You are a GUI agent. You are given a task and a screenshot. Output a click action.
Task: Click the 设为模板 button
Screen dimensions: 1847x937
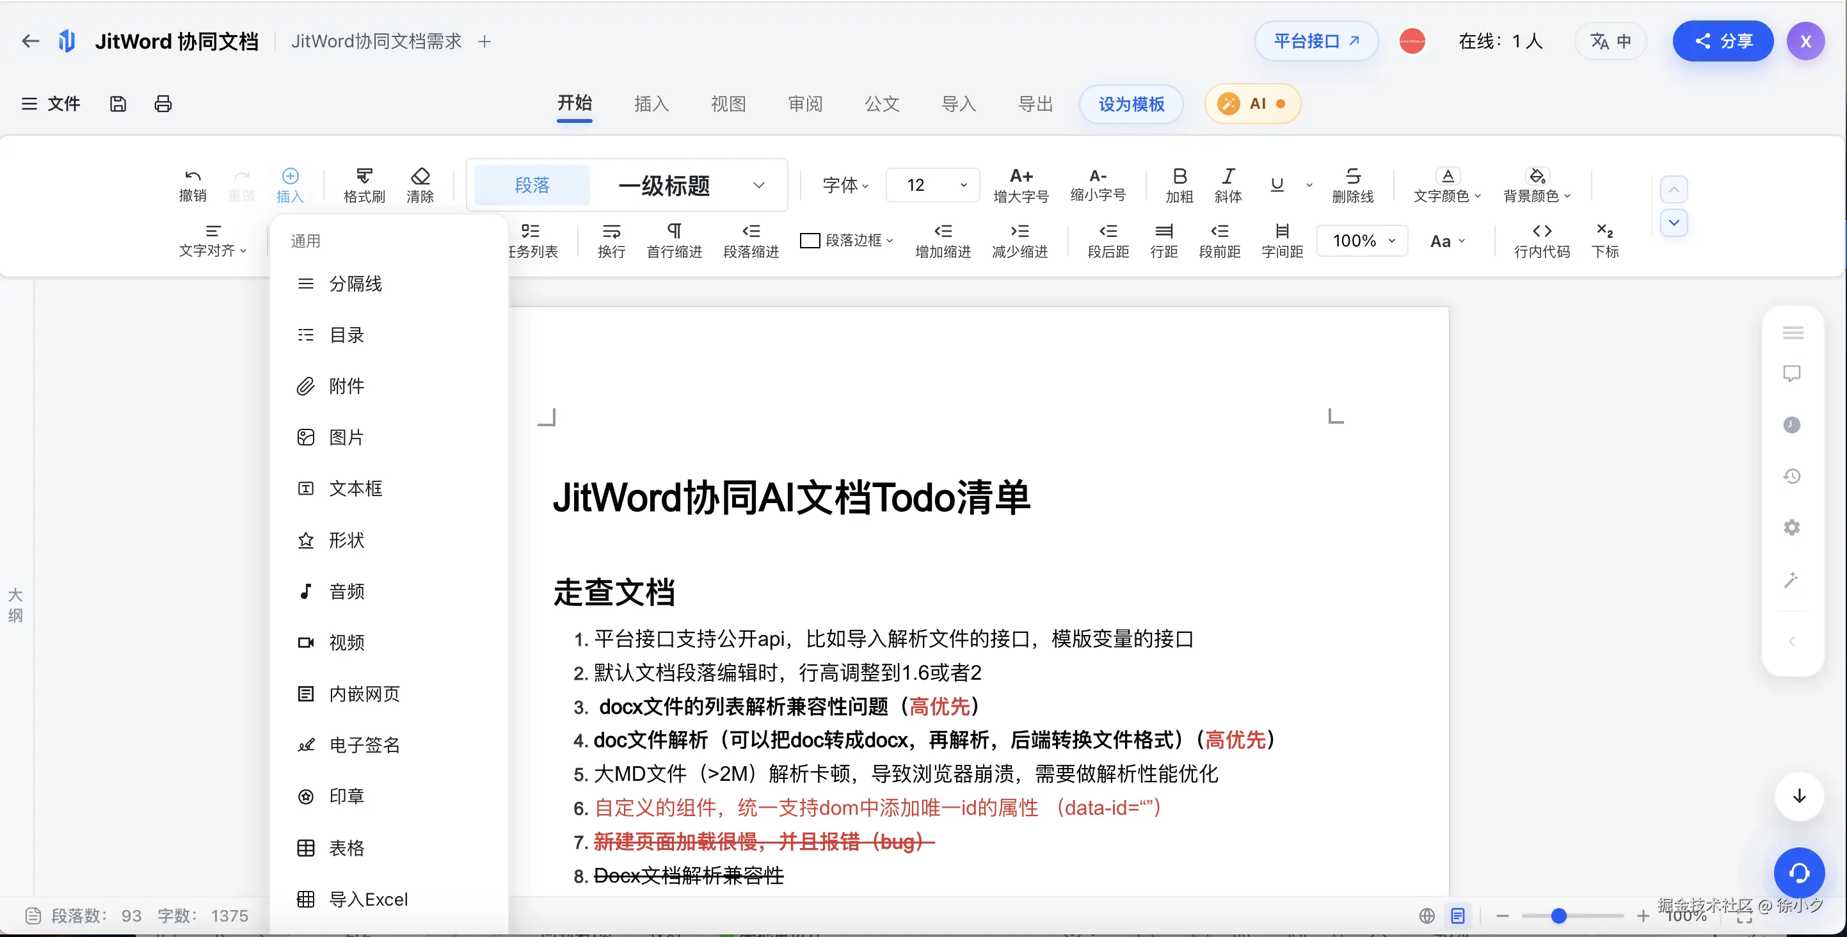[1131, 104]
